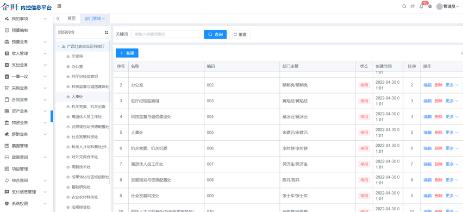Viewport: 463px width, 212px height.
Task: Click the 资产业务 sidebar icon
Action: tap(7, 111)
